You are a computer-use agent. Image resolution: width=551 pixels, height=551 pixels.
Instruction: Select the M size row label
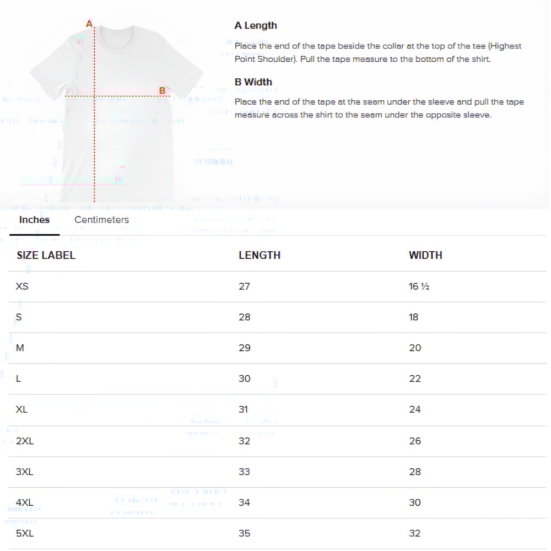[20, 348]
